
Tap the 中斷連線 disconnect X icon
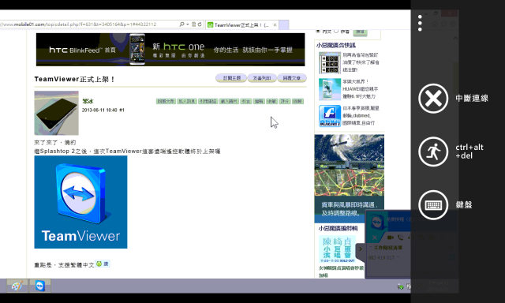pyautogui.click(x=433, y=99)
